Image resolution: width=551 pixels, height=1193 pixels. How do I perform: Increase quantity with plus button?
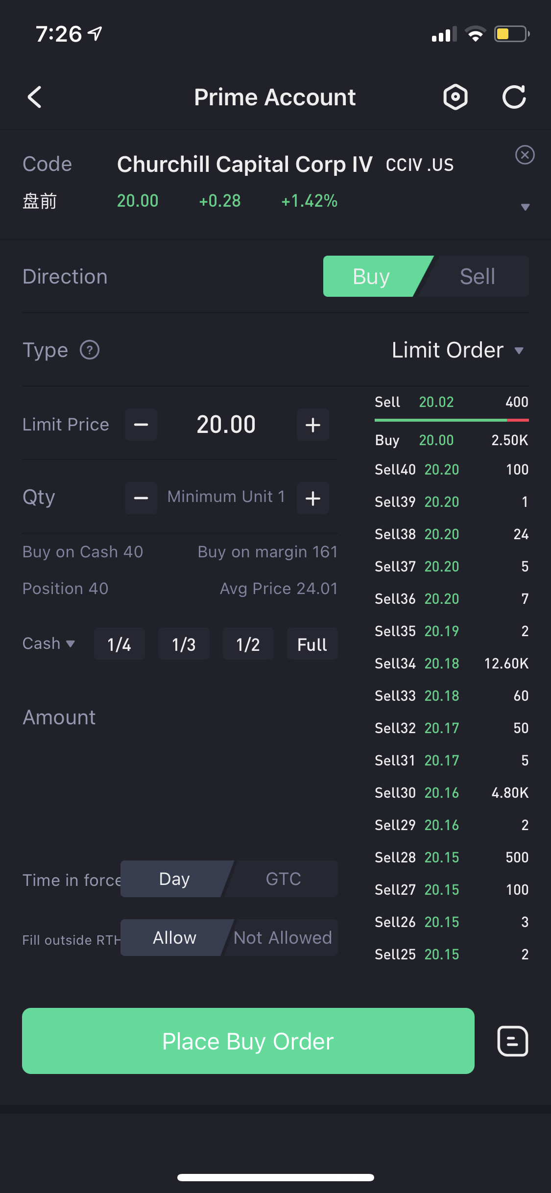(x=313, y=498)
